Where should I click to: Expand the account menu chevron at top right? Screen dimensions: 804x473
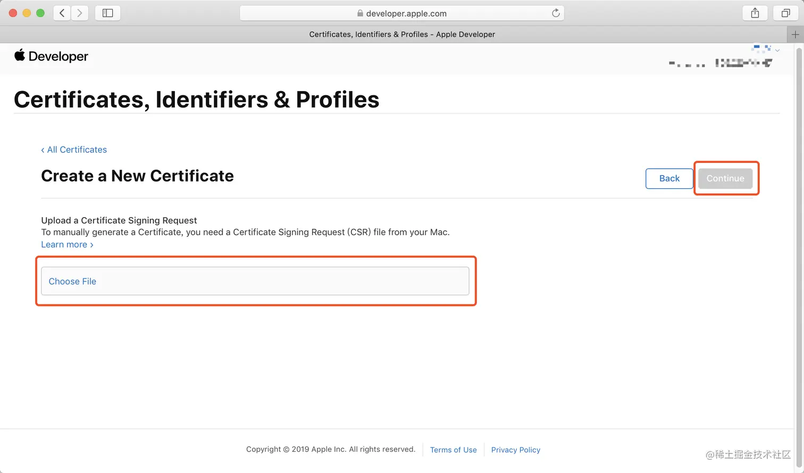777,51
